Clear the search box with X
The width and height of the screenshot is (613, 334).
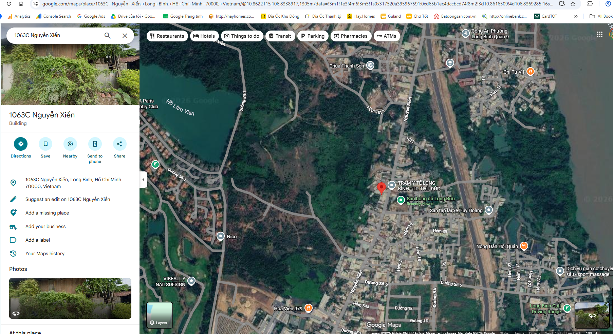click(x=125, y=35)
